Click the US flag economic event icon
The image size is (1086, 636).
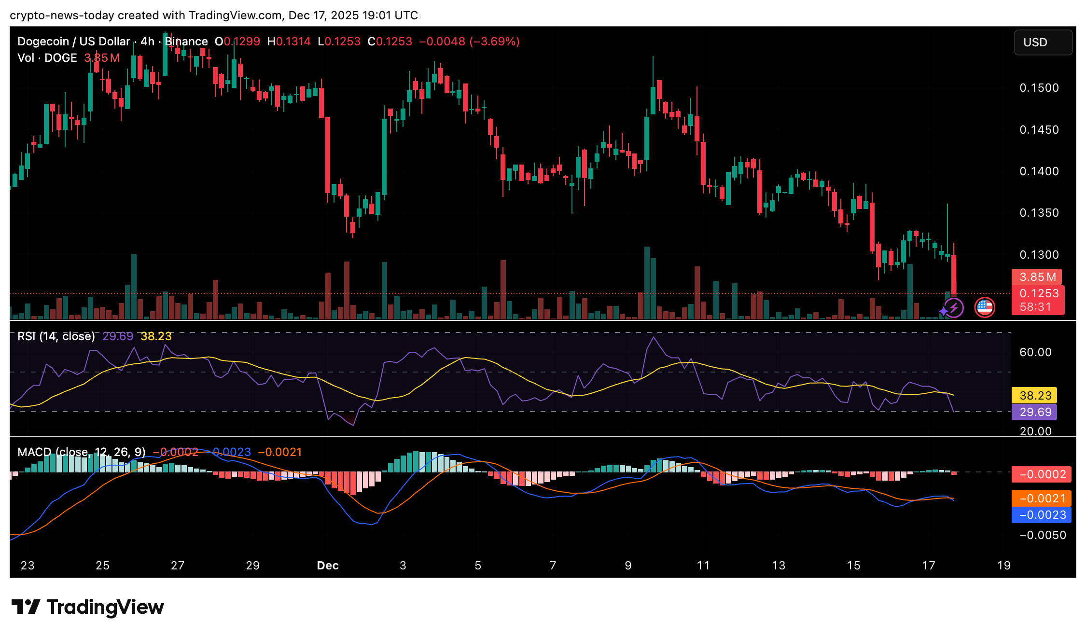[984, 307]
